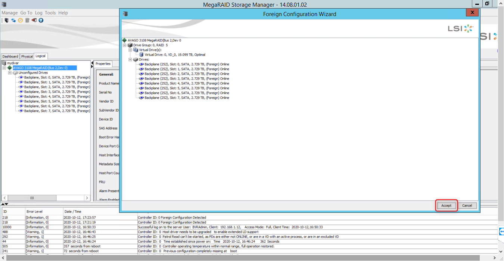504x261 pixels.
Task: Click the green AVAGO controller icon in wizard
Action: (125, 40)
